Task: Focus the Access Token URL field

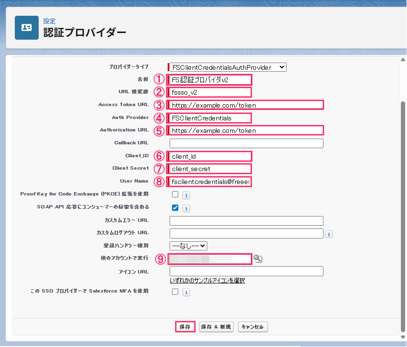Action: (x=246, y=105)
